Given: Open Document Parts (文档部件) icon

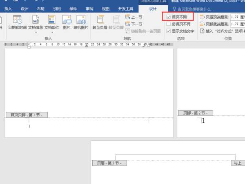Looking at the screenshot, I should (52, 22).
